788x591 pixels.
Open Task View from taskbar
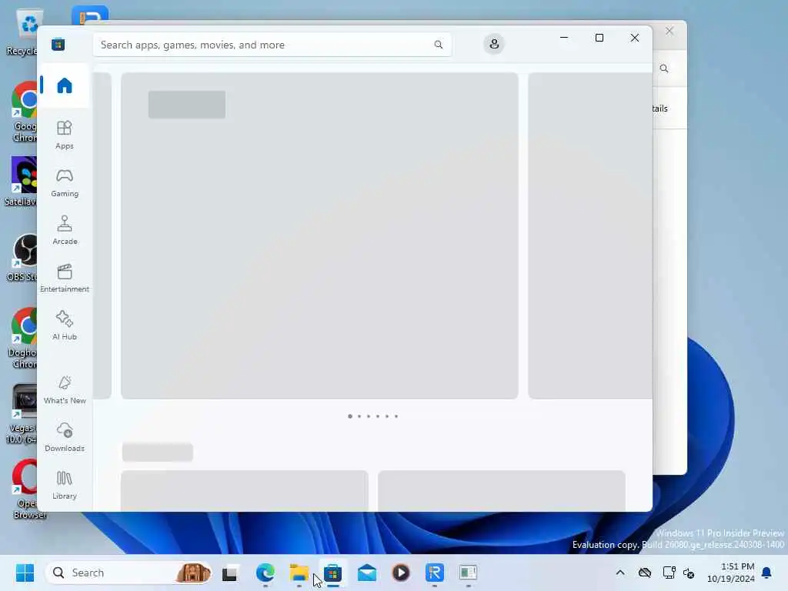(229, 573)
